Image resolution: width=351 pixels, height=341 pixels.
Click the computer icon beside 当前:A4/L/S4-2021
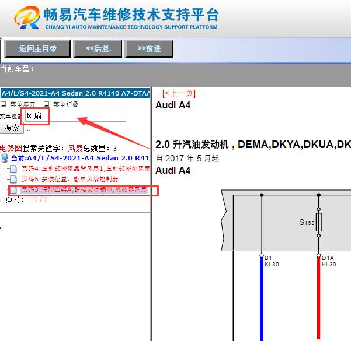5,158
